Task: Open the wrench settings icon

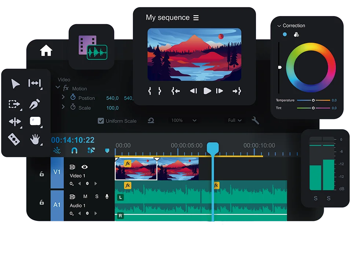Action: coord(255,120)
